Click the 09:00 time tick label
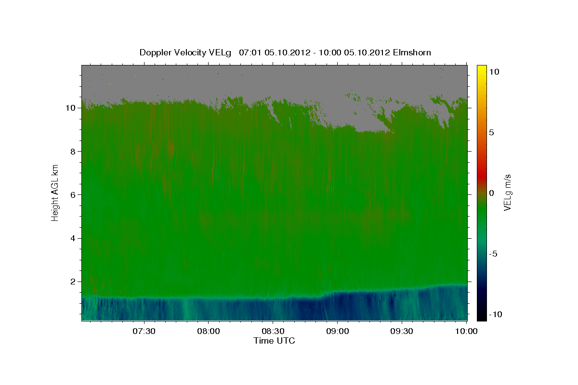This screenshot has height=385, width=578. [x=337, y=331]
